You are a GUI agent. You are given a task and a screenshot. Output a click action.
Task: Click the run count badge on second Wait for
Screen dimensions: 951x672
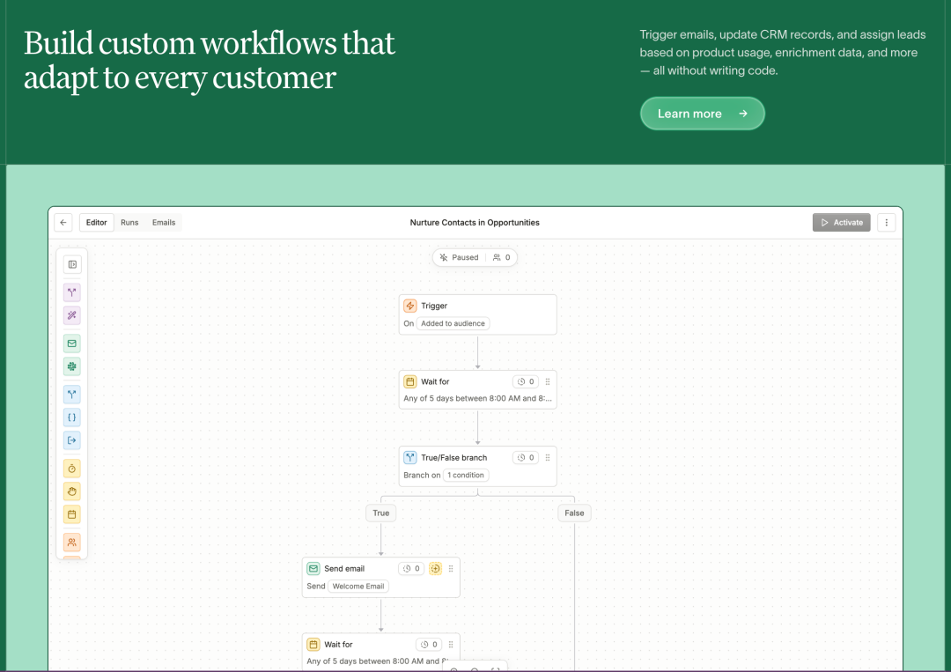[429, 644]
